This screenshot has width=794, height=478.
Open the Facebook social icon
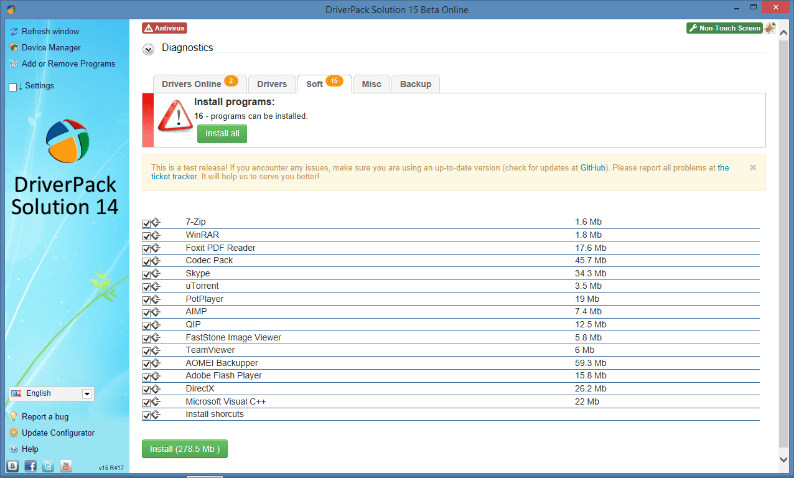pyautogui.click(x=30, y=466)
